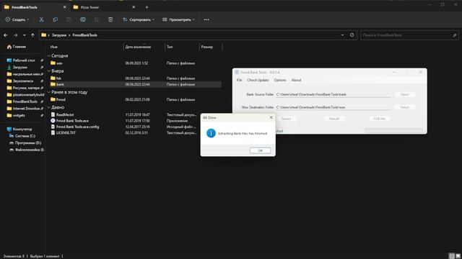Viewport: 462px width, 259px height.
Task: Open the Сортировать dropdown
Action: point(139,19)
